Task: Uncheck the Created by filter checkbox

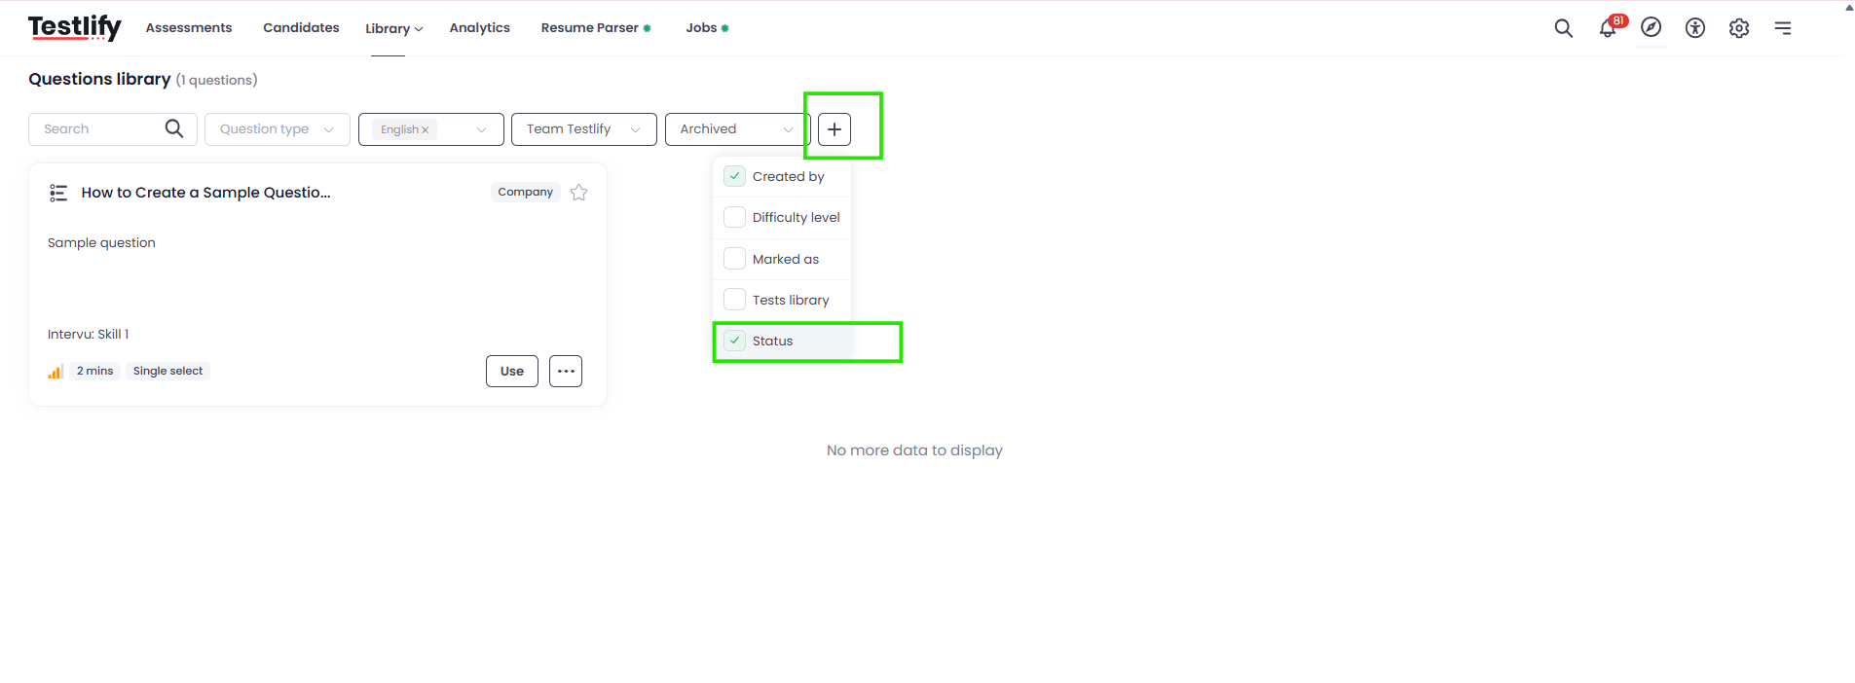Action: tap(734, 176)
